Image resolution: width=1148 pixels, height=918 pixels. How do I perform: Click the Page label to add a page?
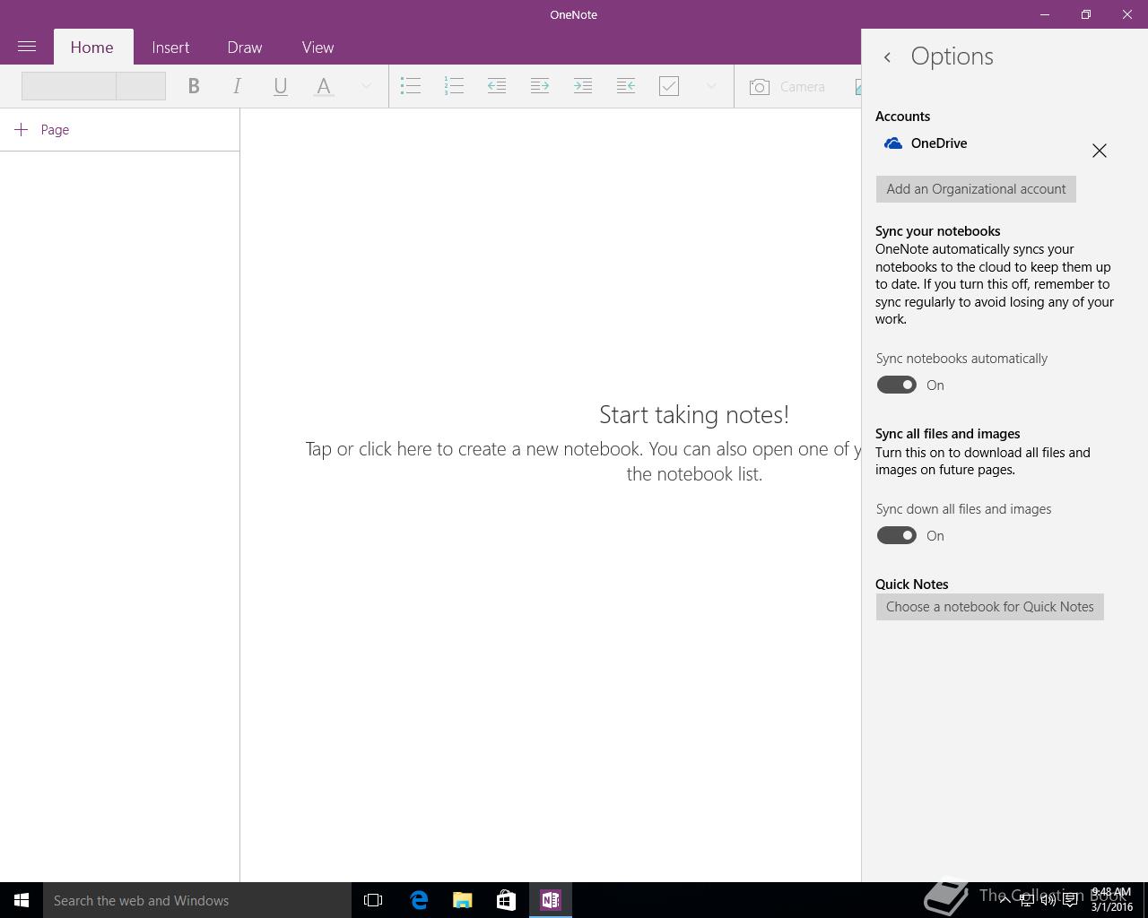coord(55,130)
